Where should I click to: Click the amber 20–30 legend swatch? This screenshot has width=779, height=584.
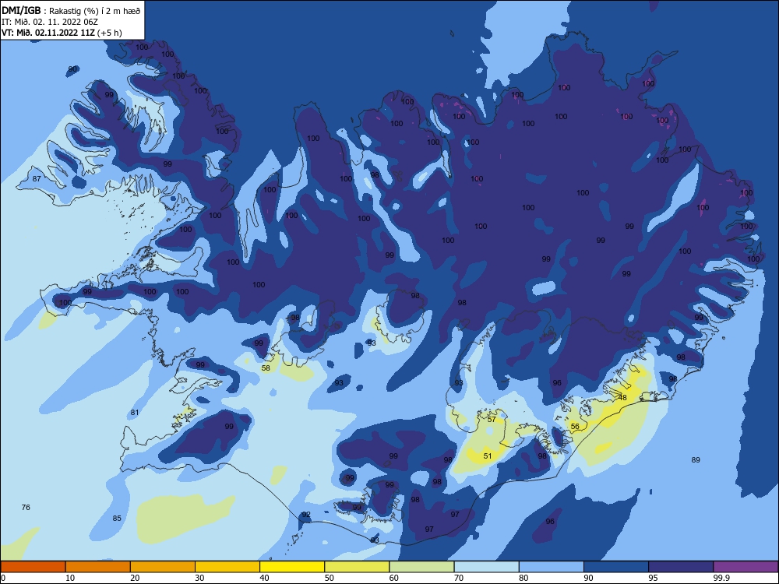point(163,567)
